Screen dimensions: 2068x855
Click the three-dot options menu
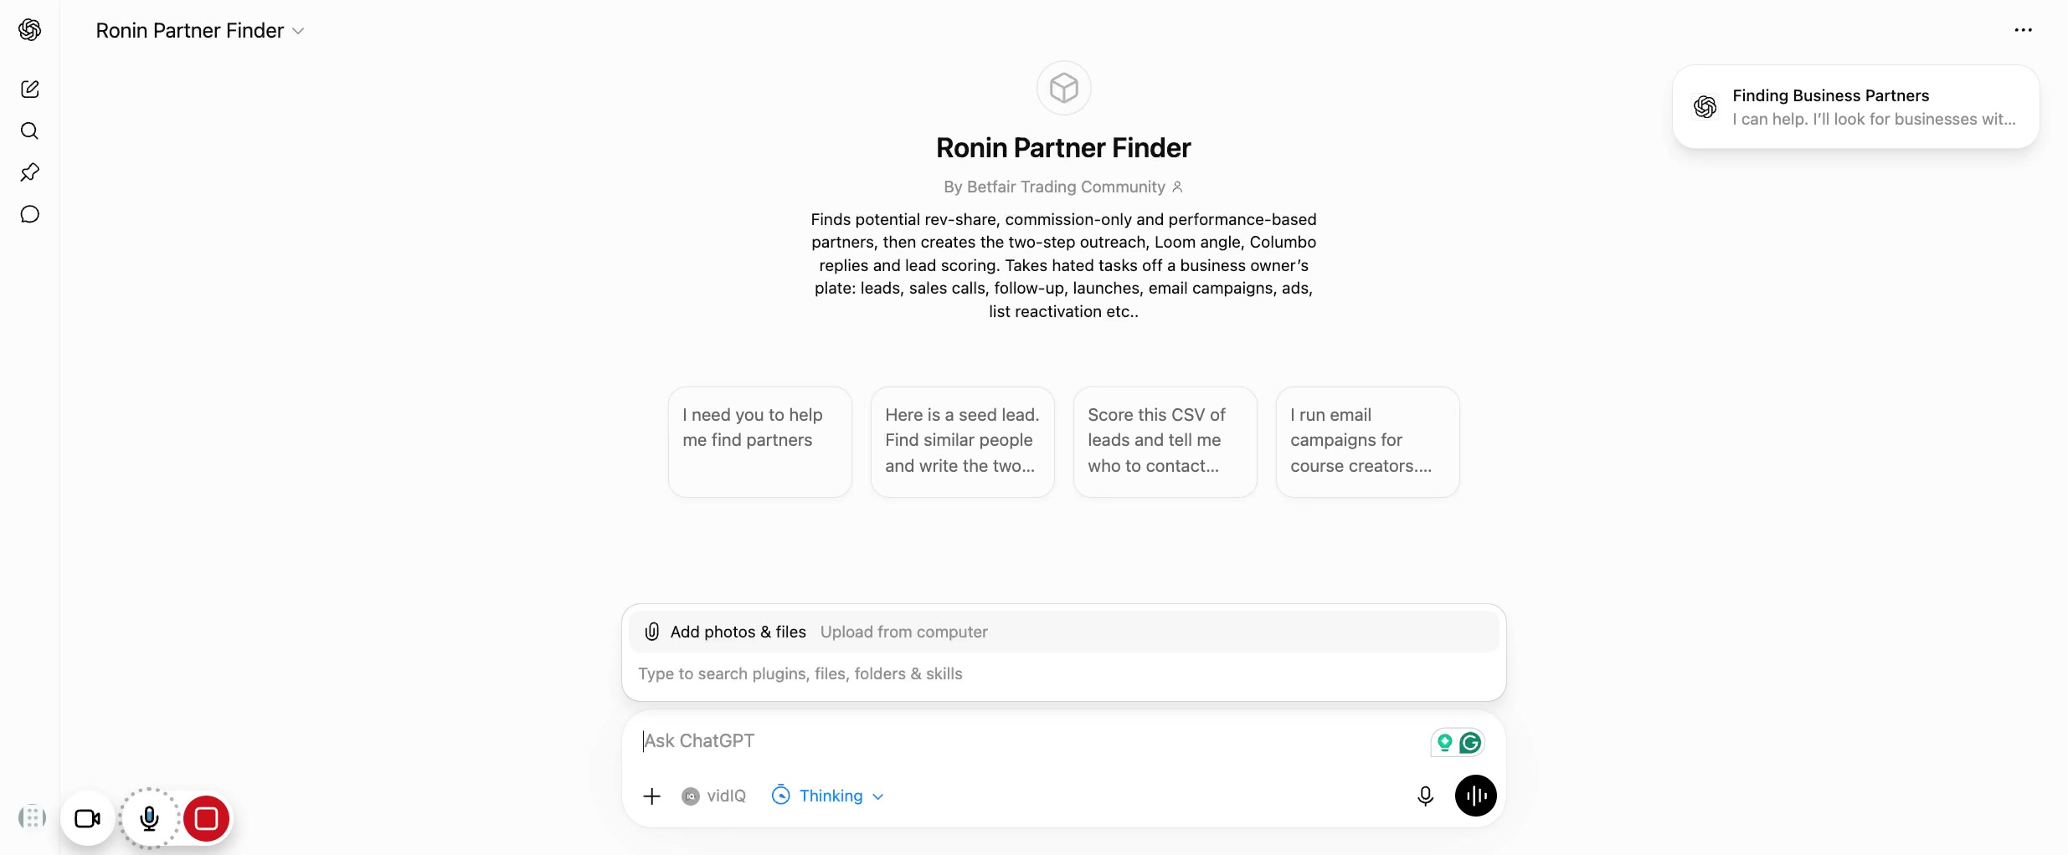point(2023,30)
